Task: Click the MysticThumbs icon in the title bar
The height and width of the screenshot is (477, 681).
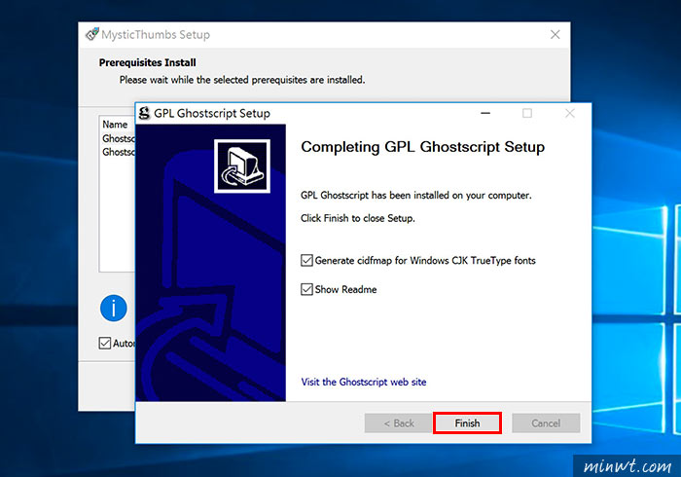Action: pos(91,34)
